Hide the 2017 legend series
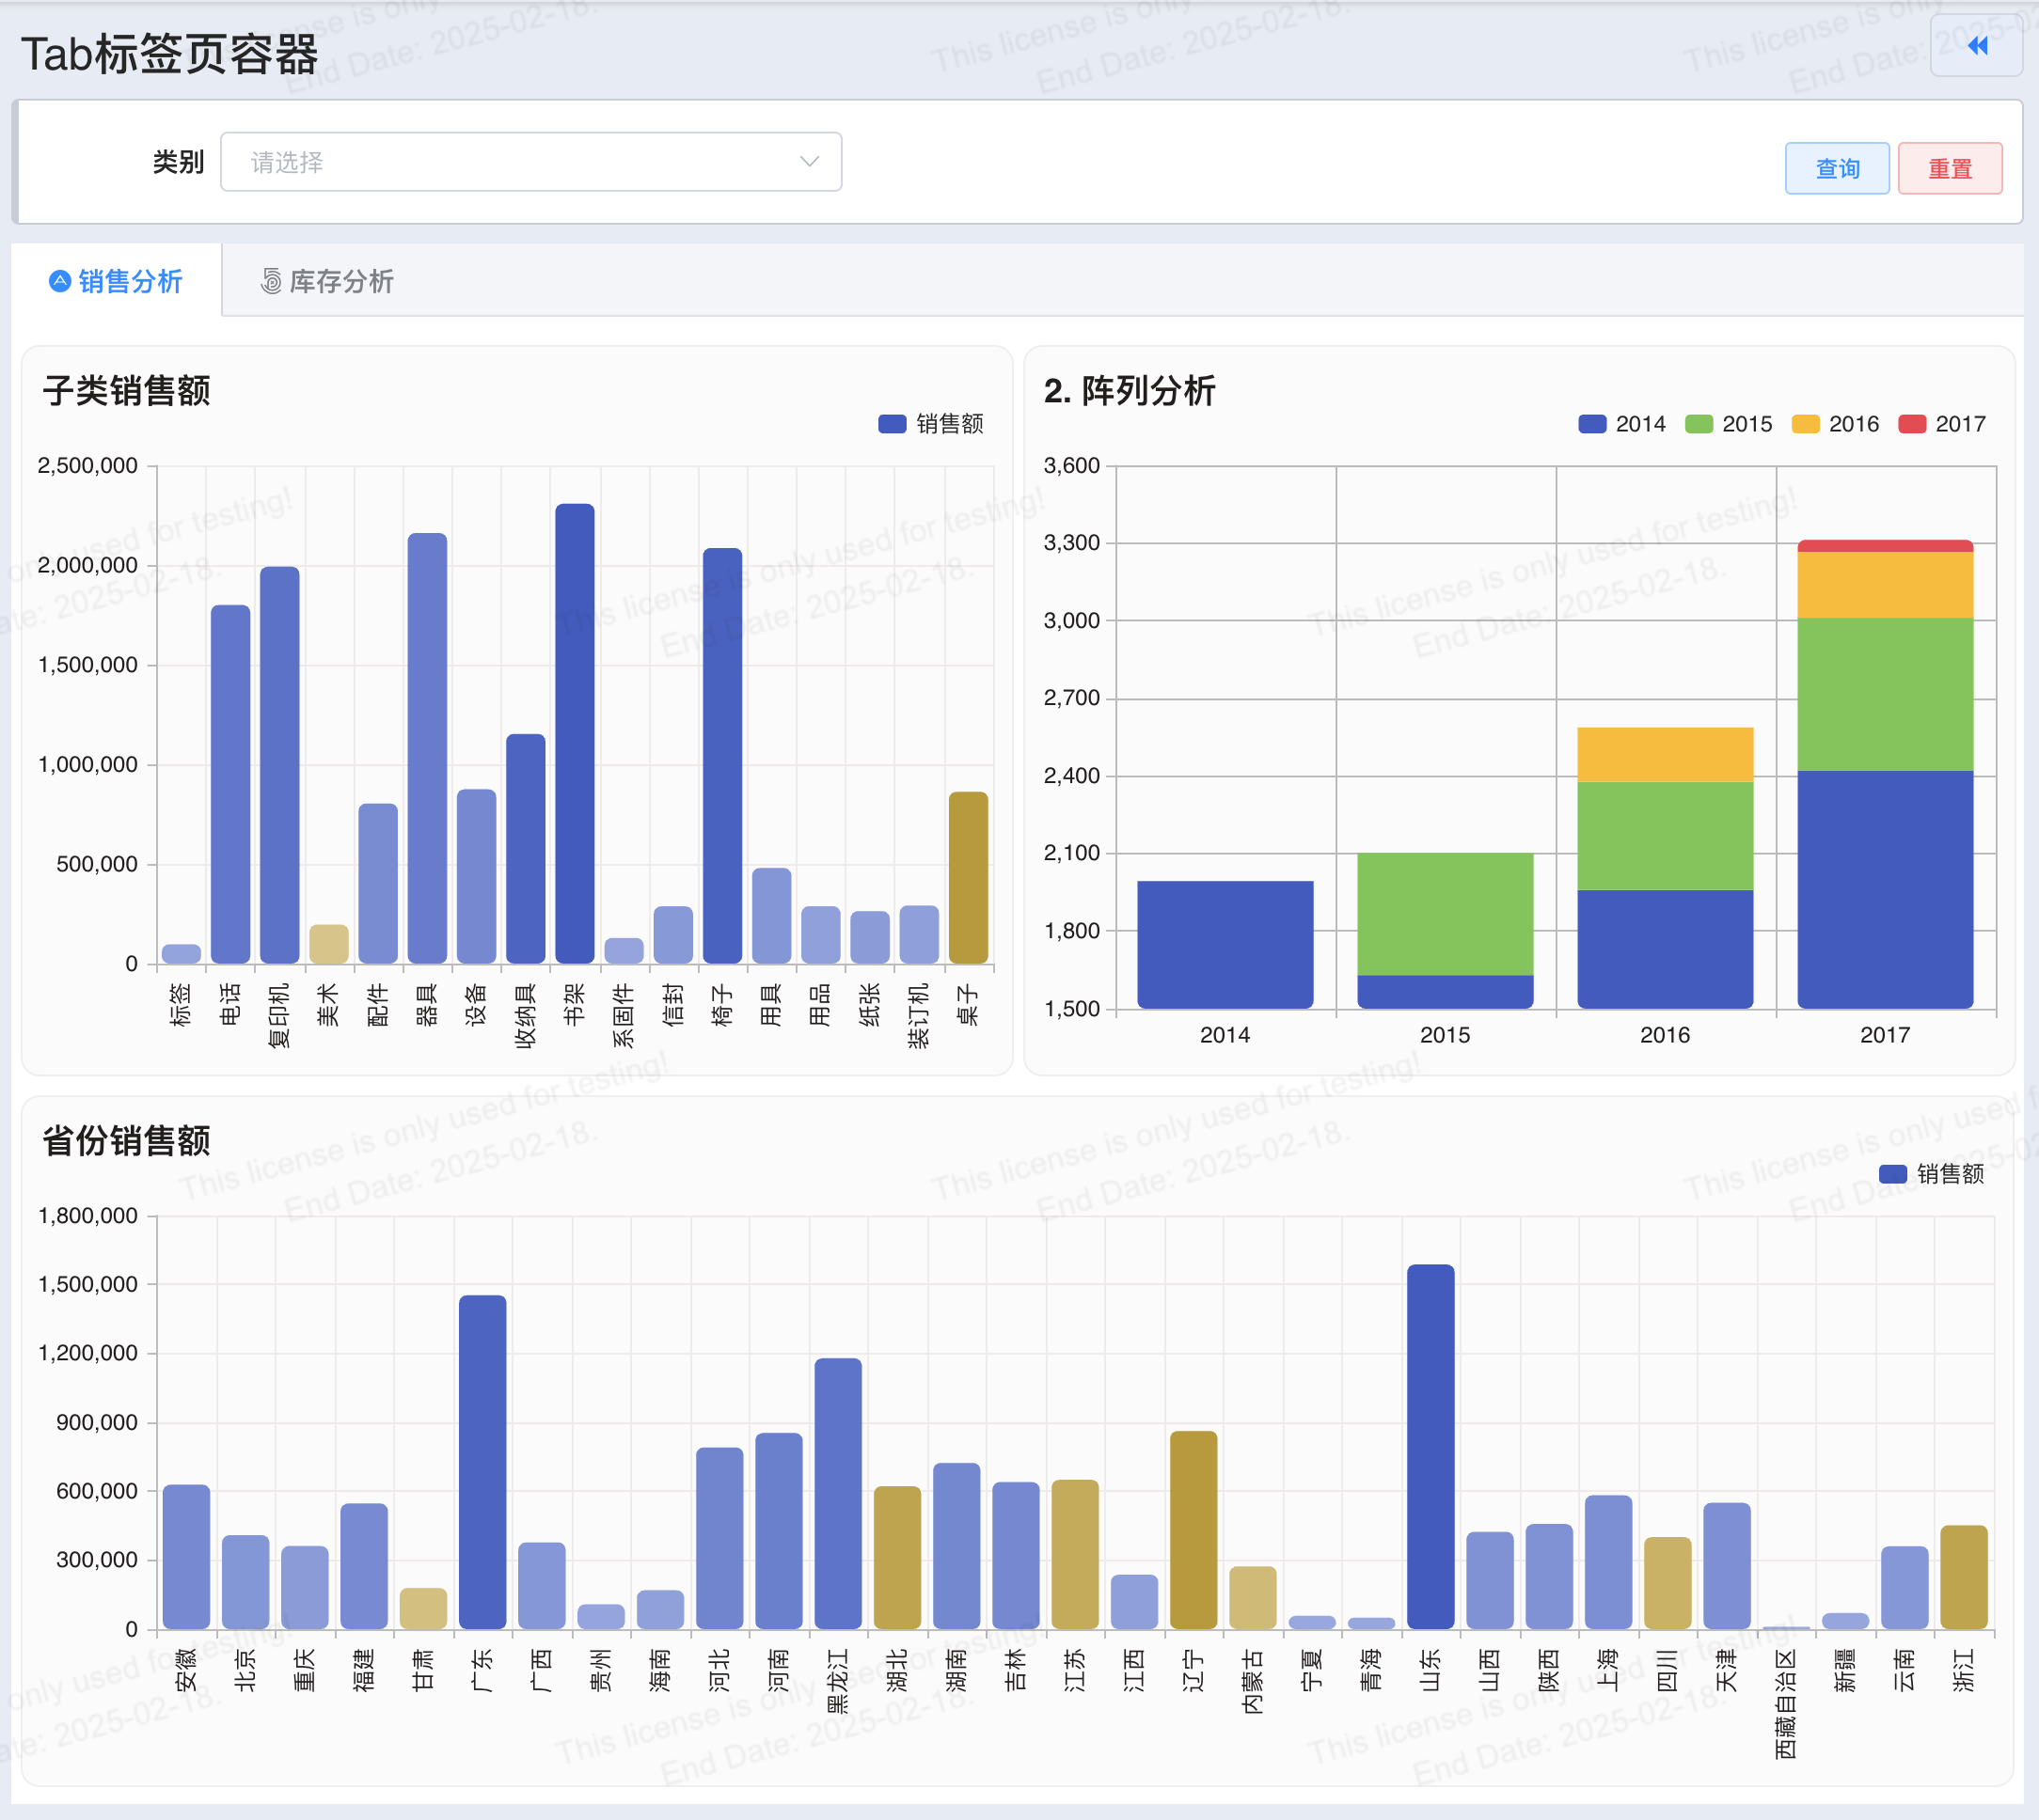Screen dimensions: 2039x1820 [1942, 424]
